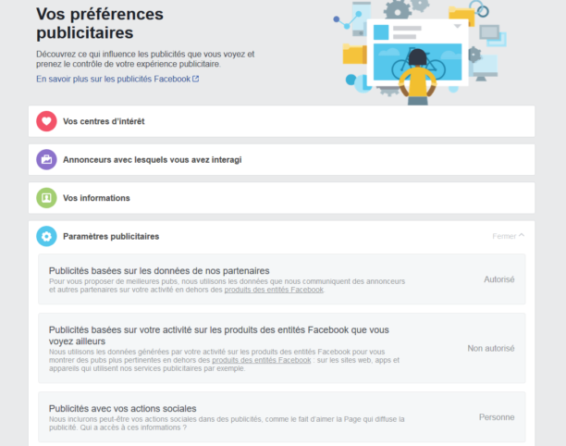Change the Personne audience for social actions
The width and height of the screenshot is (566, 446).
[x=497, y=417]
